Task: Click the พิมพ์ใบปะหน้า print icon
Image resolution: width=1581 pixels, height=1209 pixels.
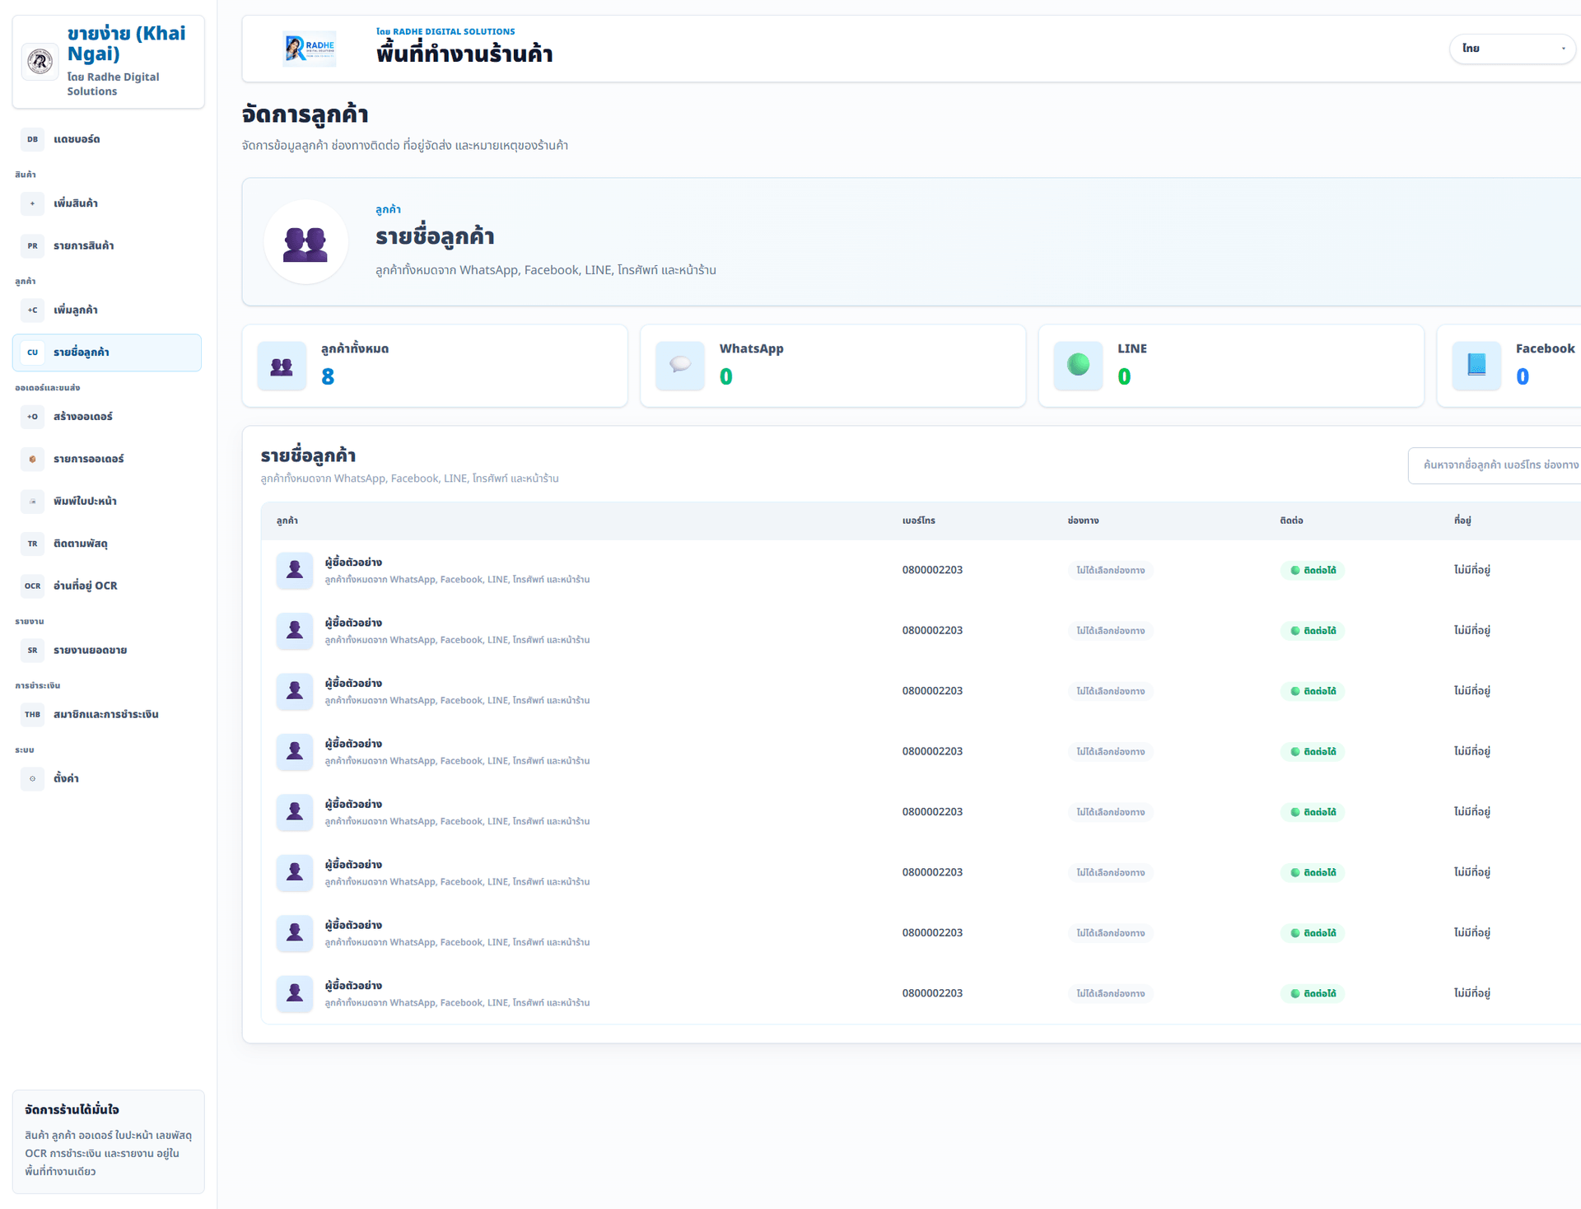Action: click(32, 502)
